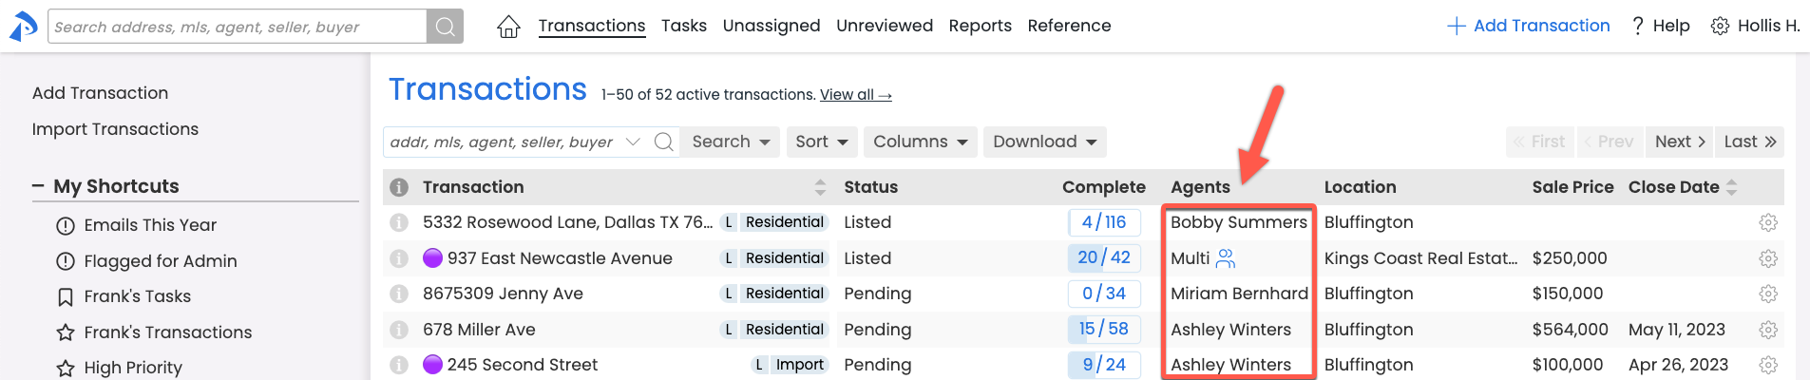The height and width of the screenshot is (380, 1810).
Task: Click the home icon in the top navigation
Action: pos(508,27)
